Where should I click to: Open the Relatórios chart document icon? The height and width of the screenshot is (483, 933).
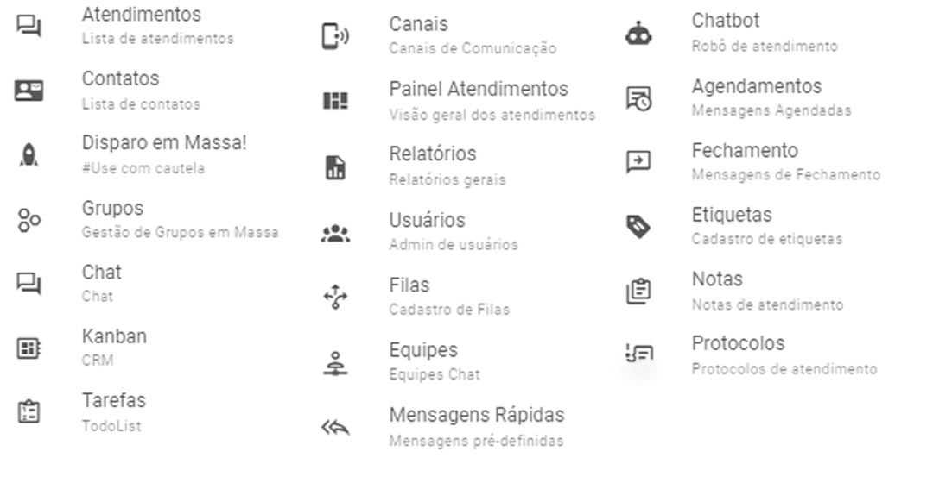pyautogui.click(x=335, y=167)
